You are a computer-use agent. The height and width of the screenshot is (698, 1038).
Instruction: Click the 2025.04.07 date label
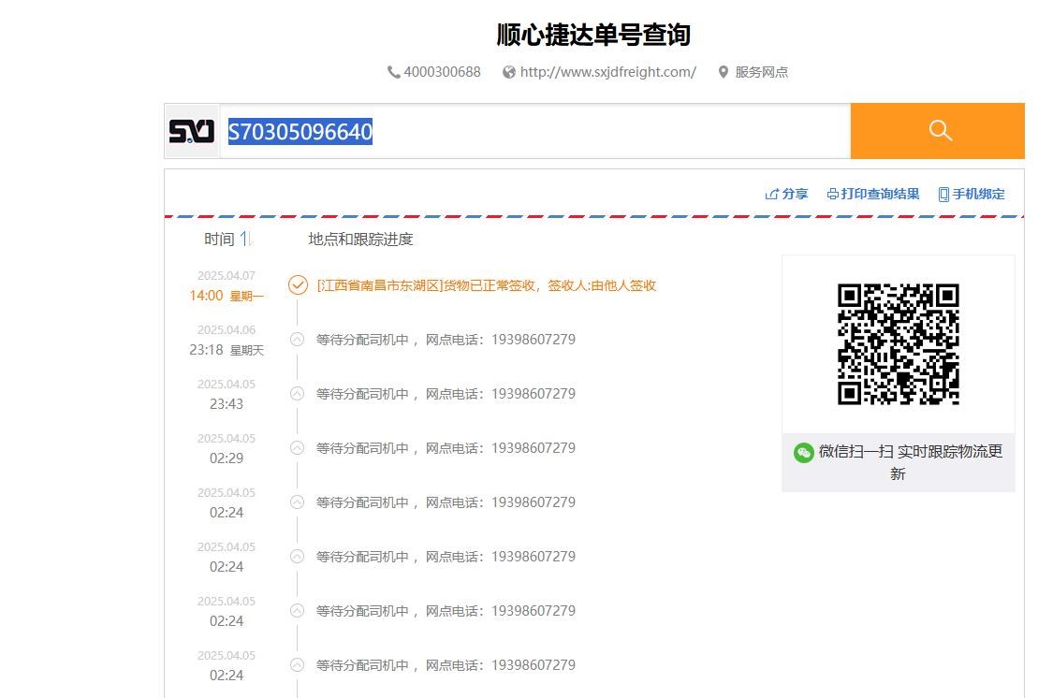click(x=227, y=276)
